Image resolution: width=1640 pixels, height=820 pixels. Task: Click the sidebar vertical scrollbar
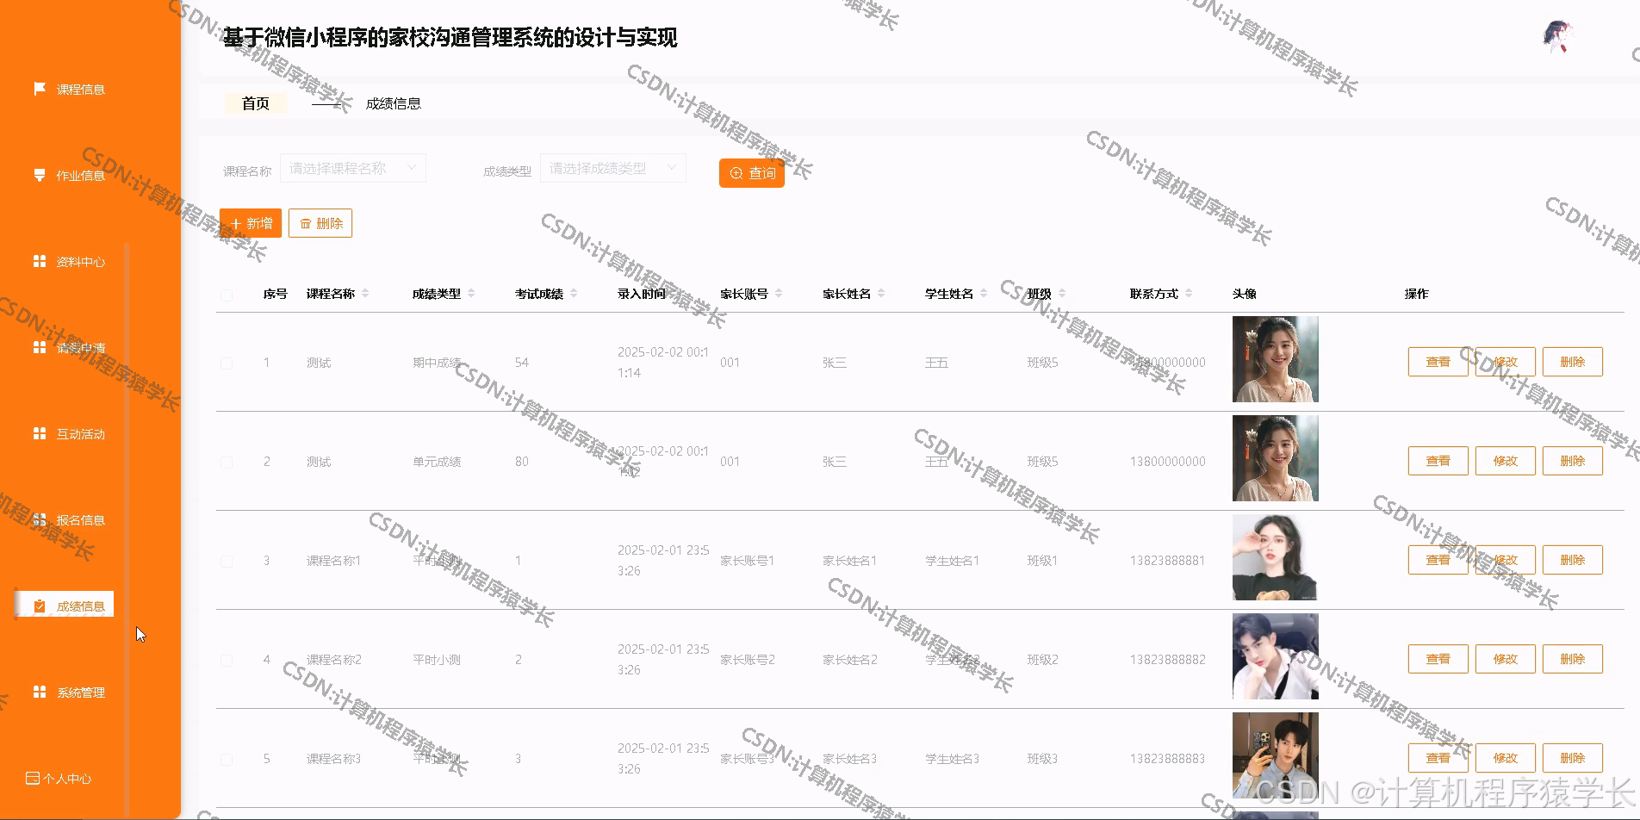click(x=127, y=530)
